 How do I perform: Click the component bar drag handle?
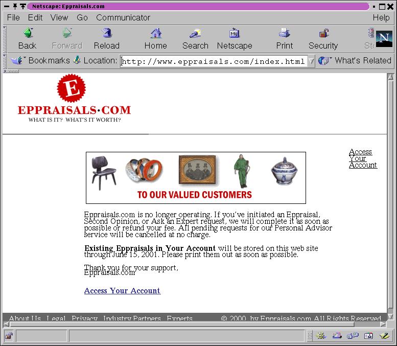point(310,336)
